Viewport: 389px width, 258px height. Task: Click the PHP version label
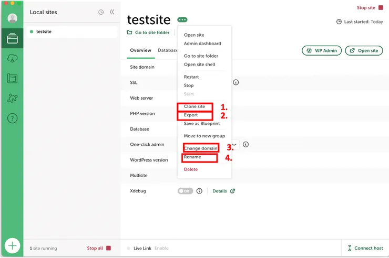(x=142, y=114)
